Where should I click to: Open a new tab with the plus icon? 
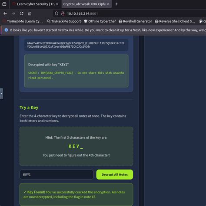116,4
